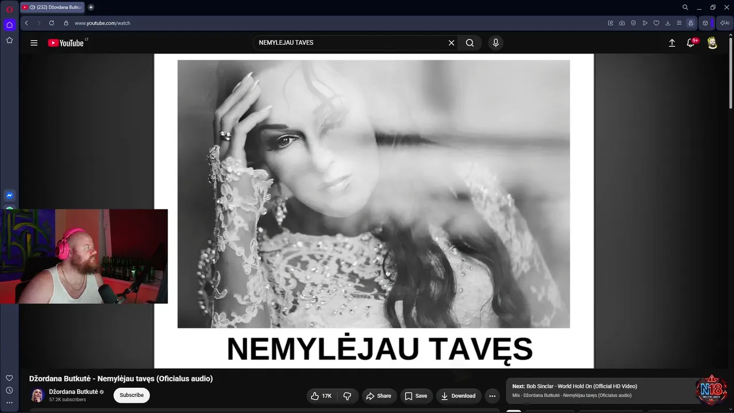Open the browser tab search magnifier

(x=685, y=7)
